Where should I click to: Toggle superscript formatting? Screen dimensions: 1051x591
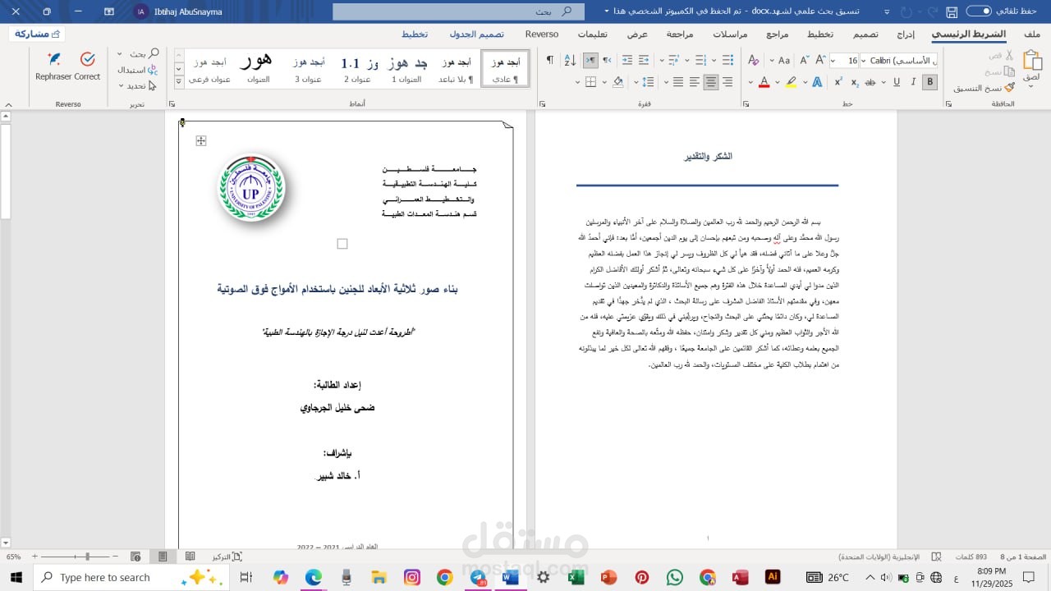tap(838, 82)
